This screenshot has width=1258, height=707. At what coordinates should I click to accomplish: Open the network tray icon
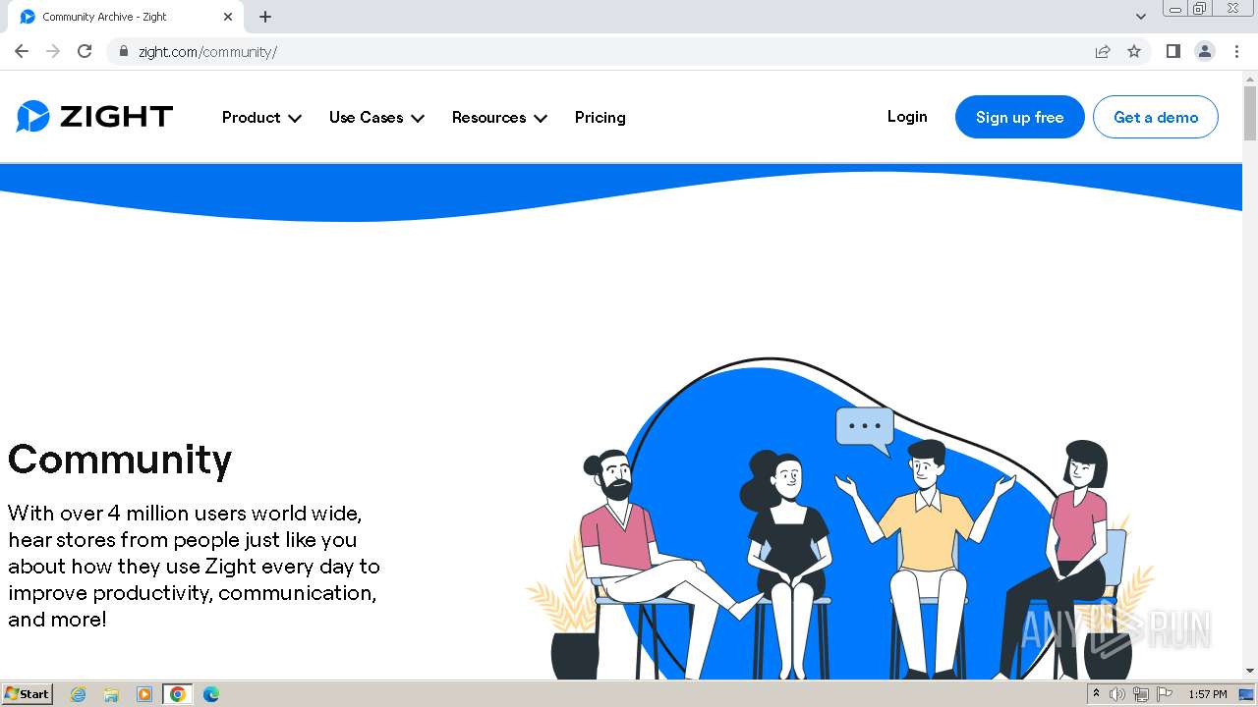coord(1140,694)
